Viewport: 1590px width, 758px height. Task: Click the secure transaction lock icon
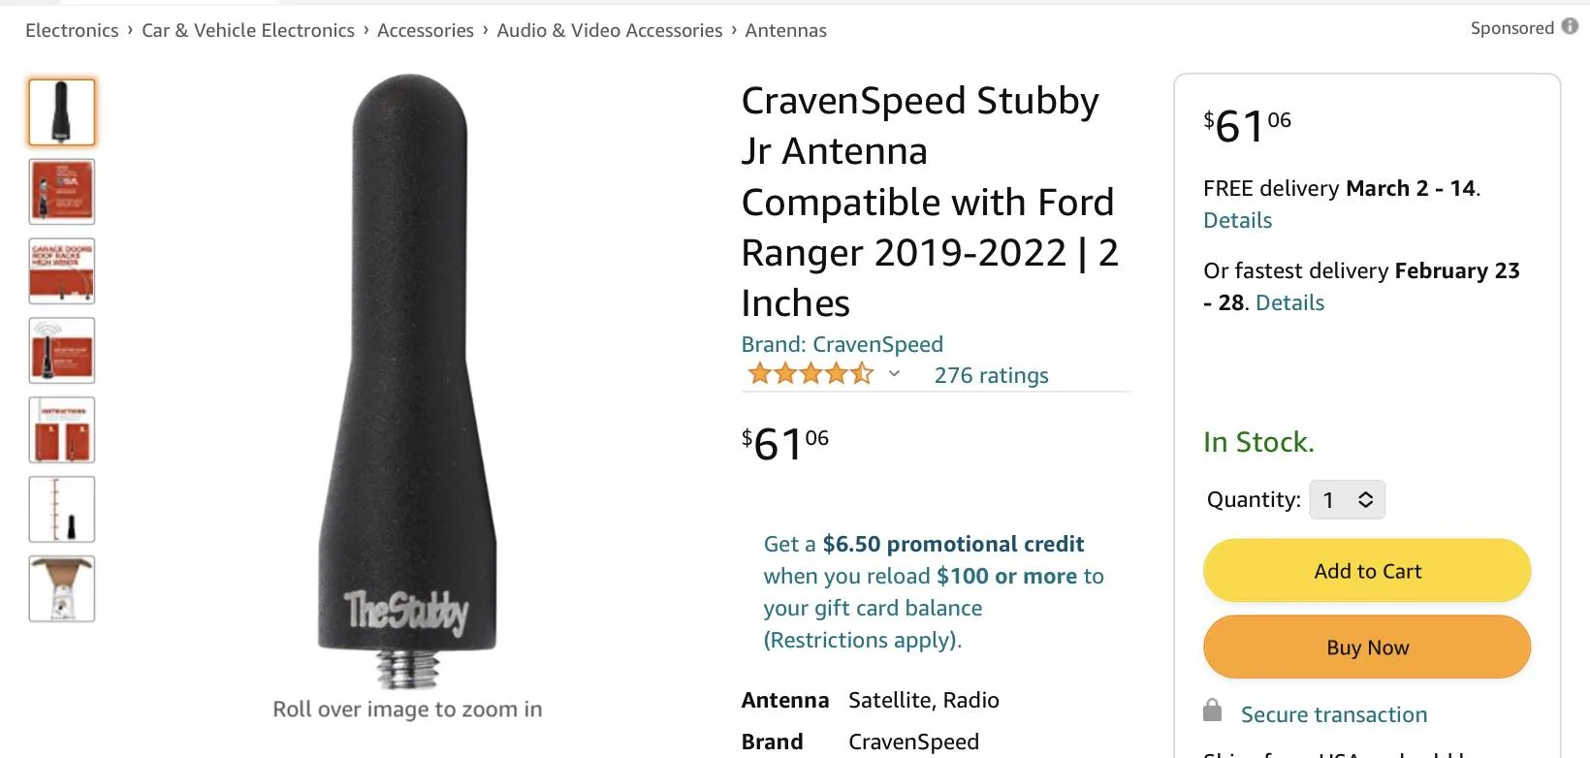tap(1212, 711)
